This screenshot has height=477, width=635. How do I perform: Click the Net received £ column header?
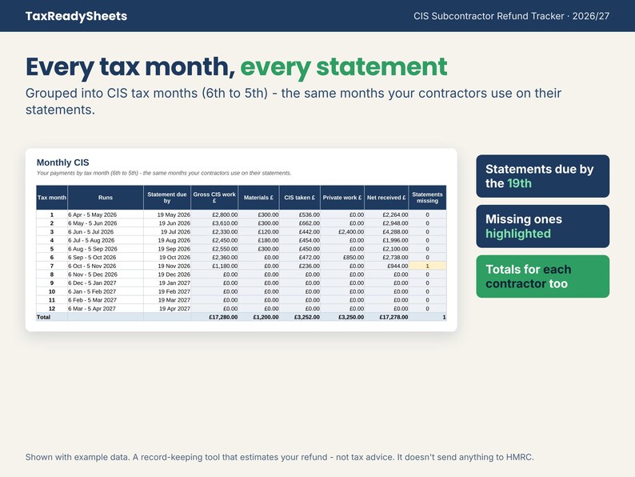[386, 198]
